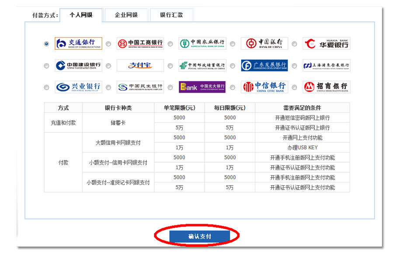396x255 pixels.
Task: Choose the ICBC bank logo
Action: click(x=140, y=44)
